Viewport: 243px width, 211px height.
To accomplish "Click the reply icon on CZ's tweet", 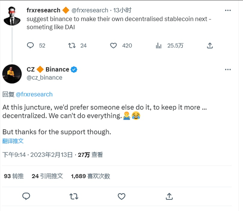I will (x=27, y=196).
